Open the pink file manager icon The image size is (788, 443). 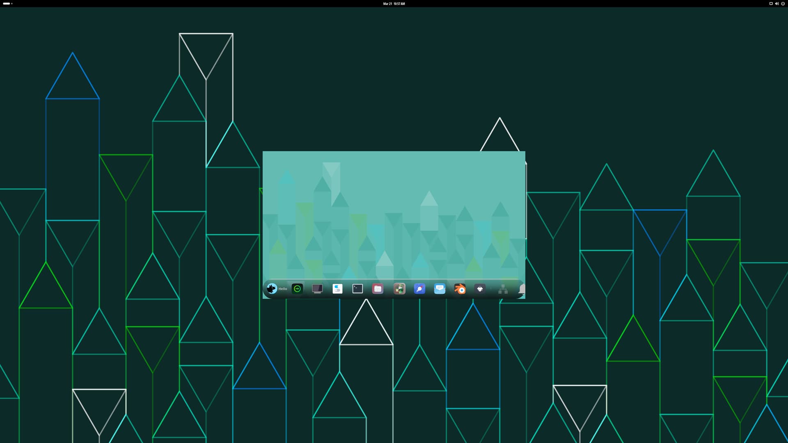click(x=378, y=289)
